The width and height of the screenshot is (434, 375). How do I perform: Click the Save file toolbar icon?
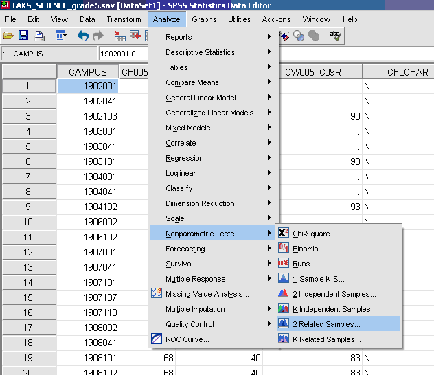(x=23, y=36)
